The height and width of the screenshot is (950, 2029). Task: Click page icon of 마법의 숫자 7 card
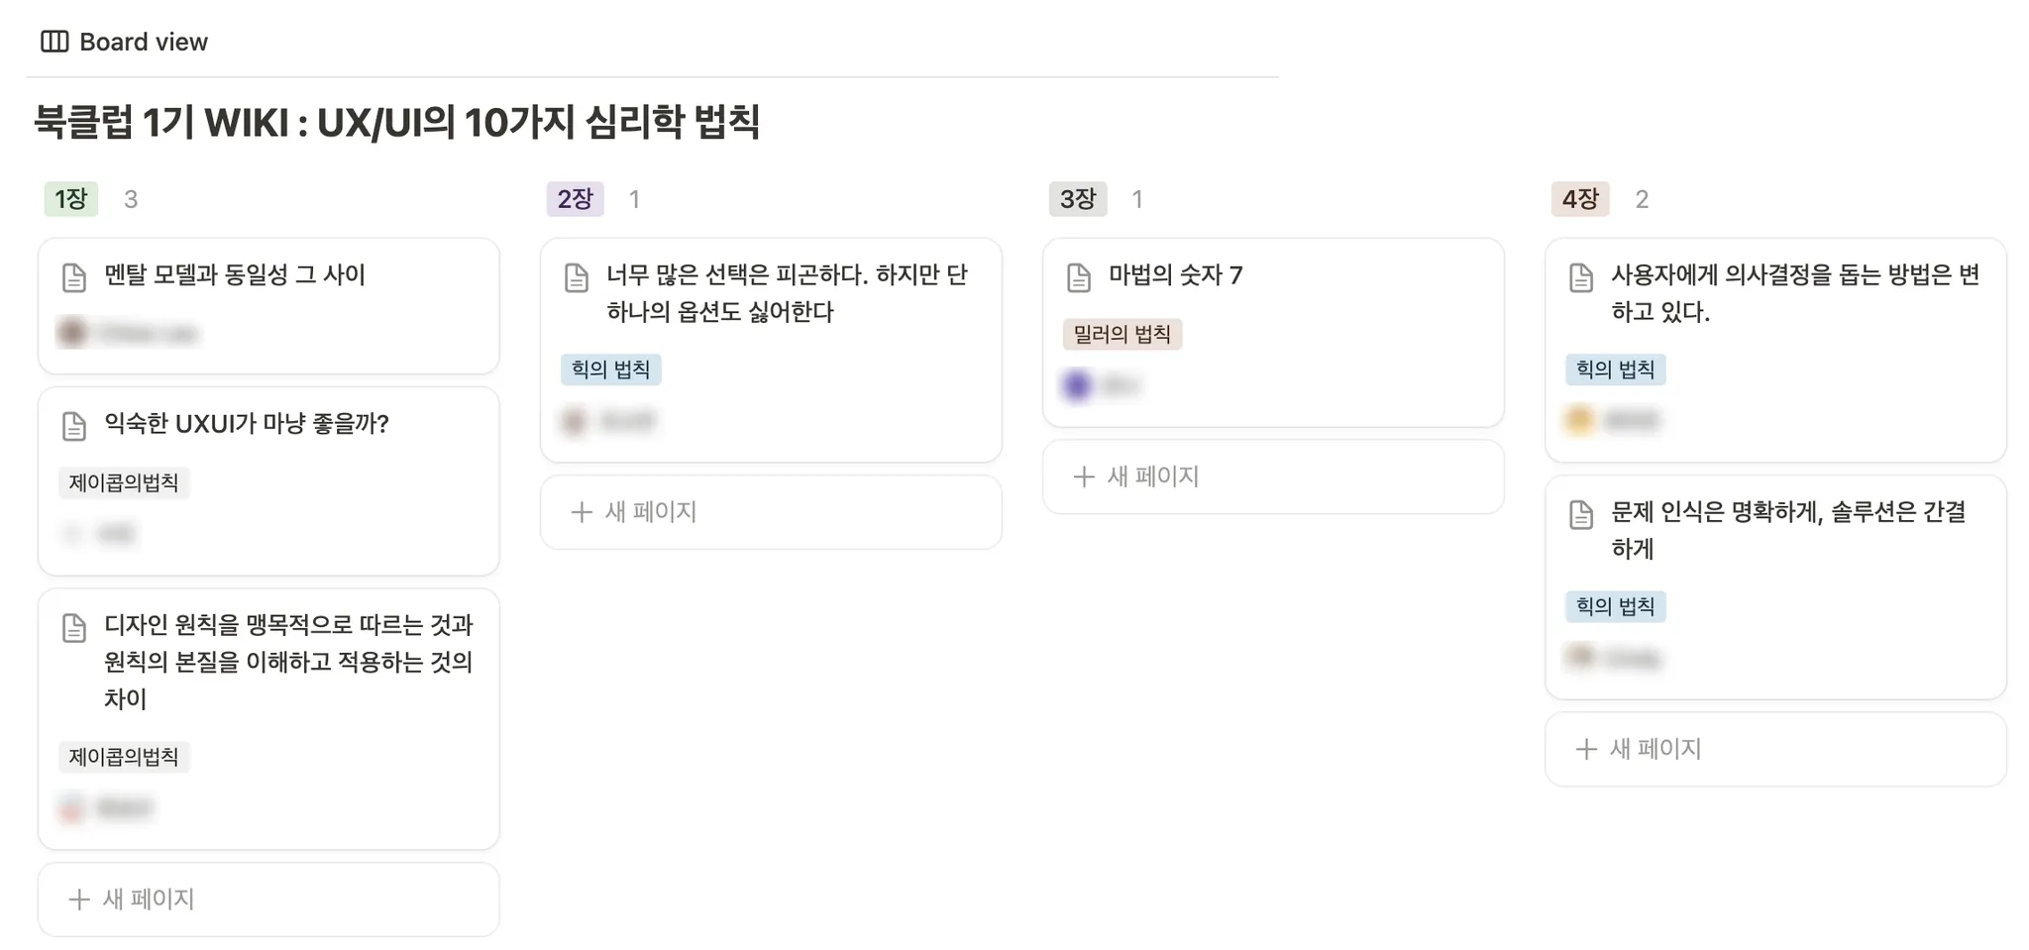point(1079,277)
